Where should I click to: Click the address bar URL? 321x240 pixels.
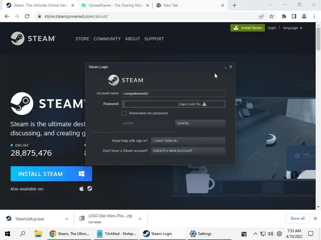point(76,16)
